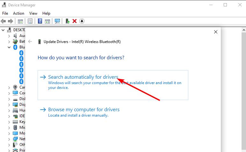Select the IDE controllers icon in tree
This screenshot has width=246, height=152.
(15, 116)
